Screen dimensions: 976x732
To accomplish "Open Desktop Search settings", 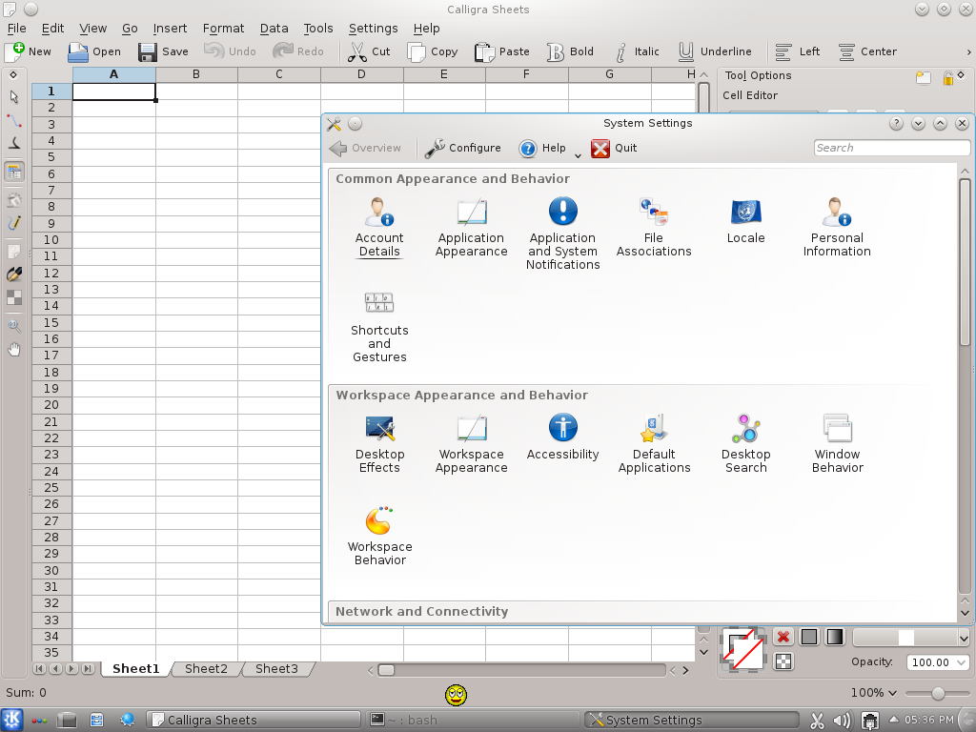I will (x=745, y=443).
